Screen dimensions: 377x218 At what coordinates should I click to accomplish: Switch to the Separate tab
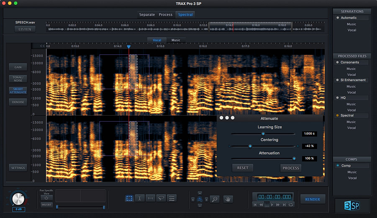[147, 15]
